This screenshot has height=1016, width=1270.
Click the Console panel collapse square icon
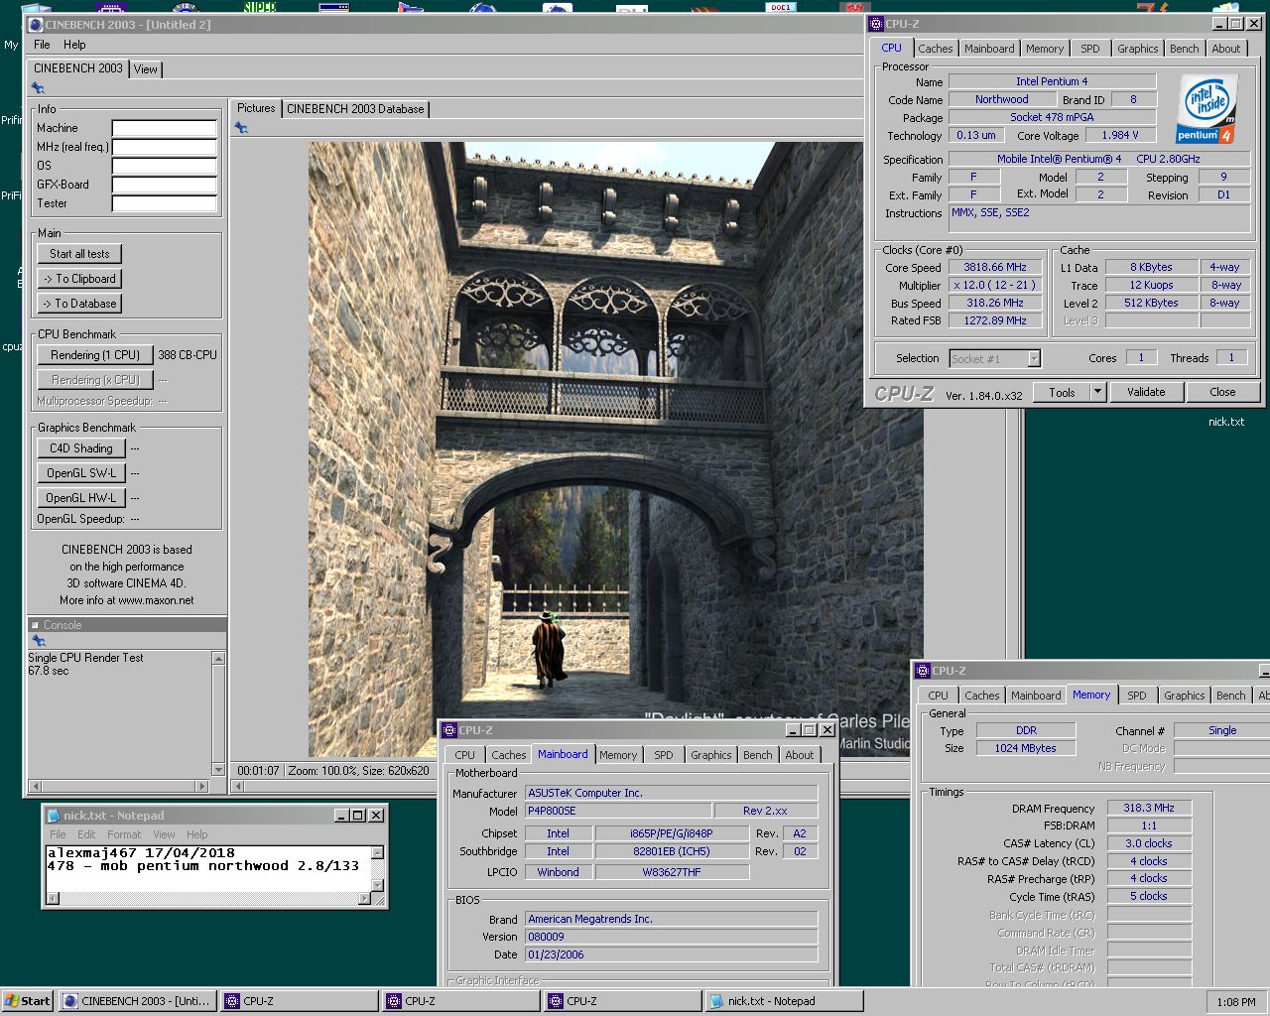pyautogui.click(x=35, y=625)
